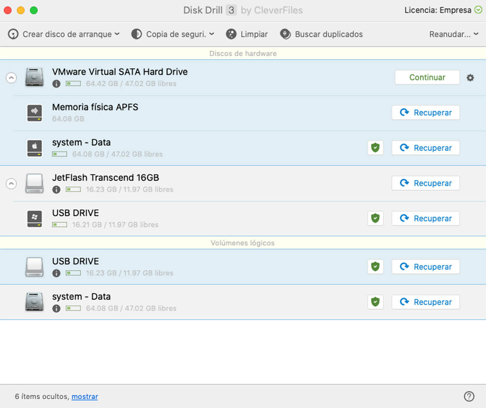Open help with the question mark icon
The width and height of the screenshot is (486, 408).
click(469, 396)
